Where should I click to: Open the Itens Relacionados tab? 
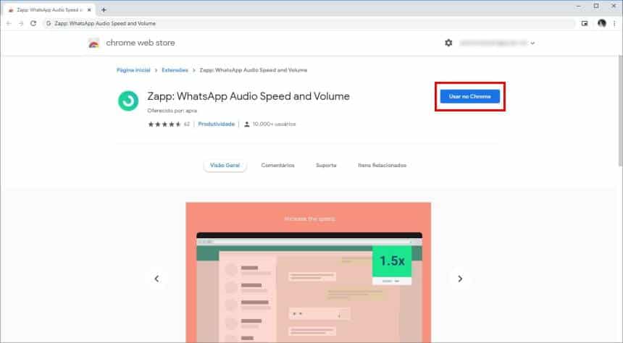(x=382, y=165)
